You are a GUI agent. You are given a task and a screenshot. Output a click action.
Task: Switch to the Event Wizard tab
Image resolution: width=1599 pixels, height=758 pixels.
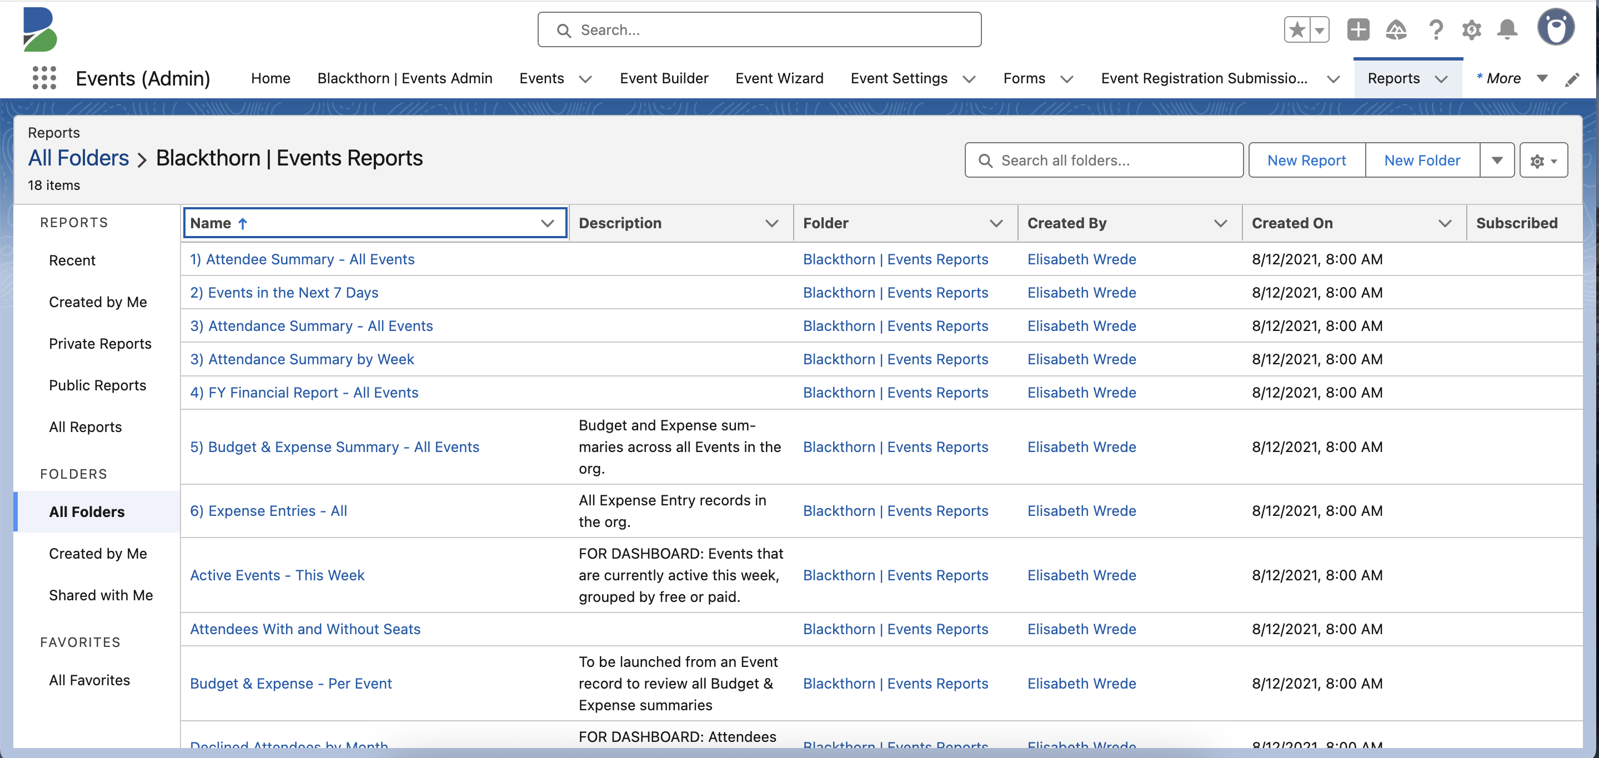coord(779,78)
